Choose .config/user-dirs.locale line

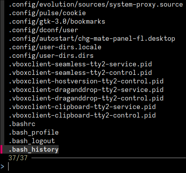pyautogui.click(x=55, y=47)
